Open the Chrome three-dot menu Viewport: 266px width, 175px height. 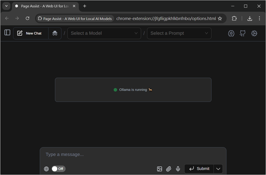coord(259,18)
